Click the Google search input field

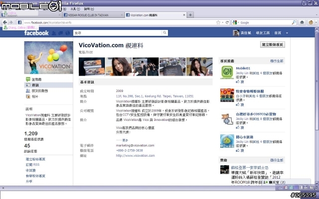click(266, 22)
